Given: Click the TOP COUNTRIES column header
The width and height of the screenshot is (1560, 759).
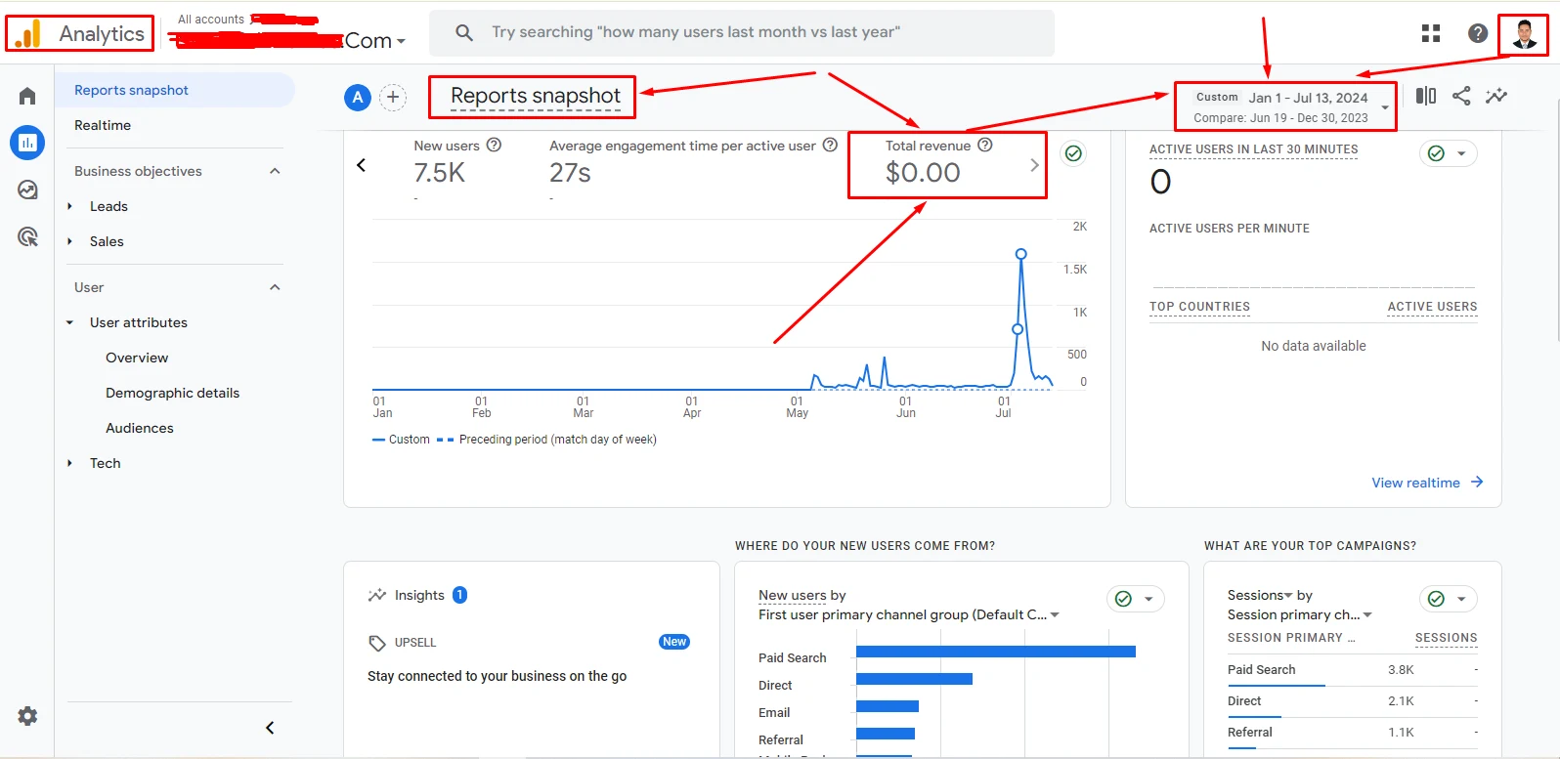Looking at the screenshot, I should pyautogui.click(x=1199, y=307).
